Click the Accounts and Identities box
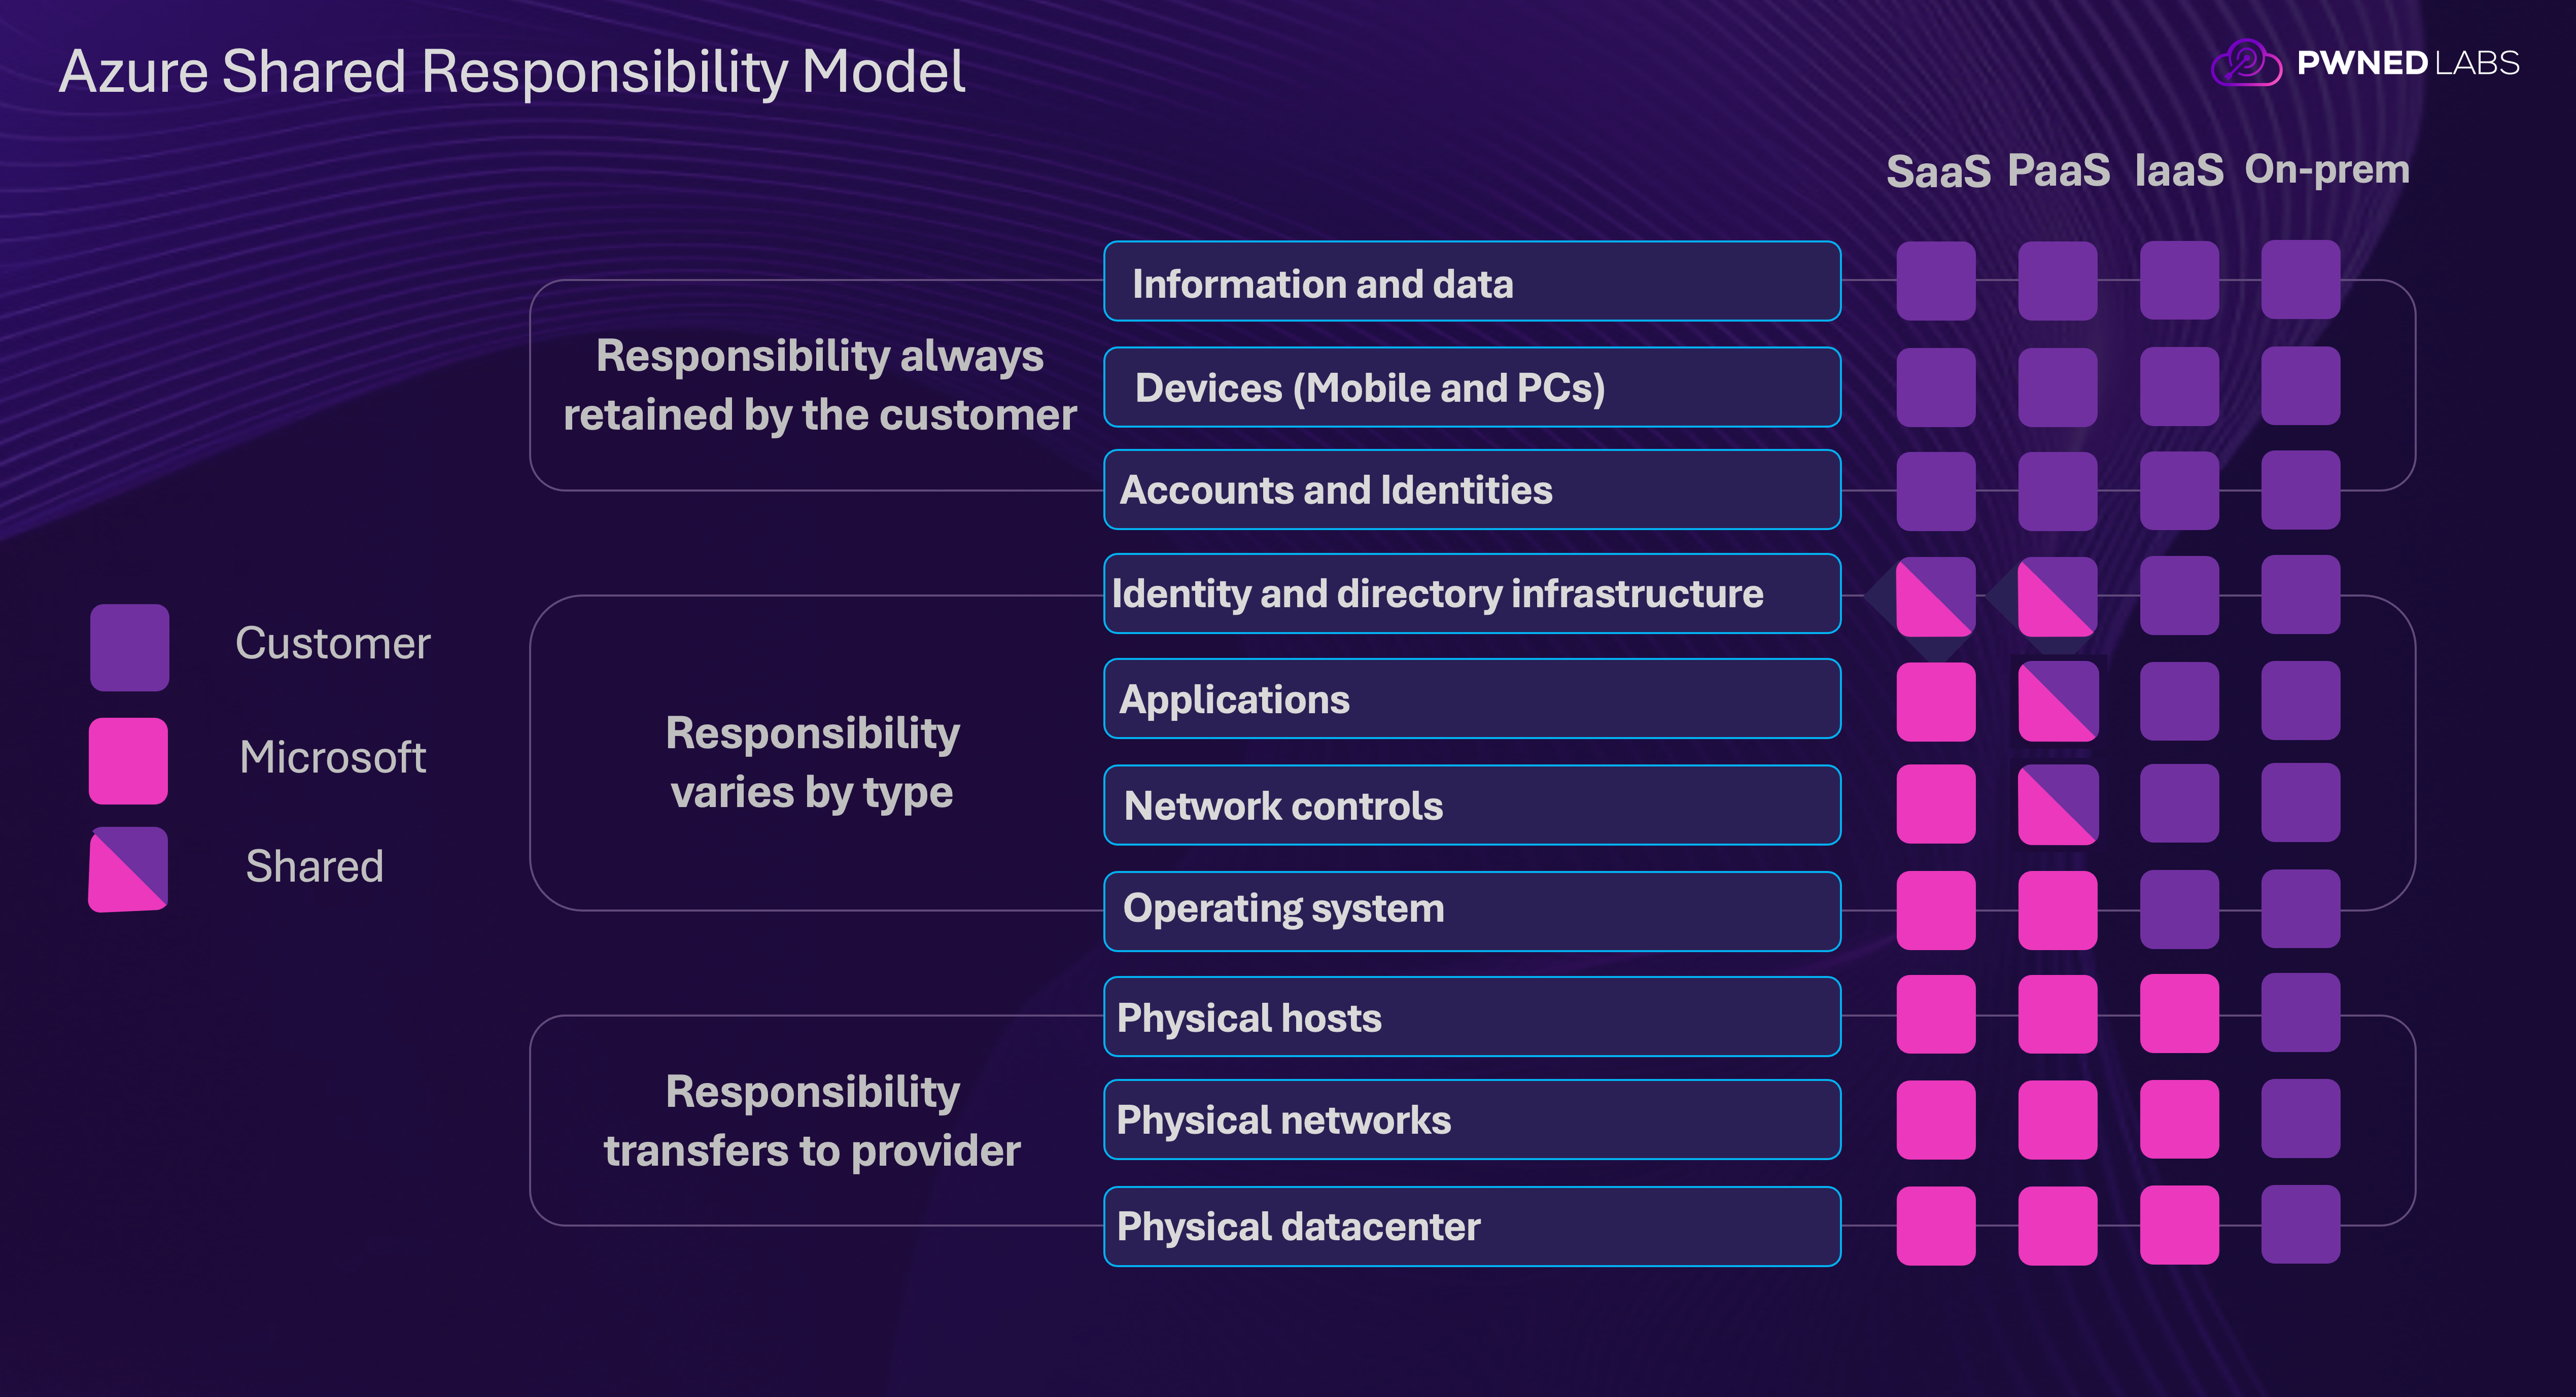This screenshot has height=1397, width=2576. pos(1471,490)
